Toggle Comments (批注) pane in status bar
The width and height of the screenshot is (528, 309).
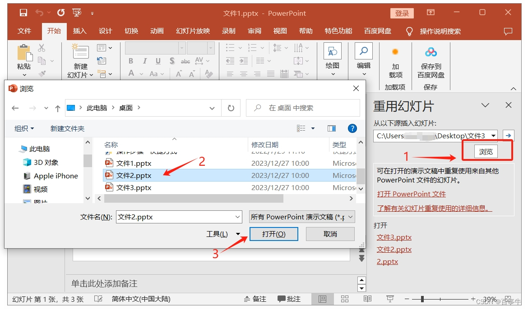[x=289, y=299]
